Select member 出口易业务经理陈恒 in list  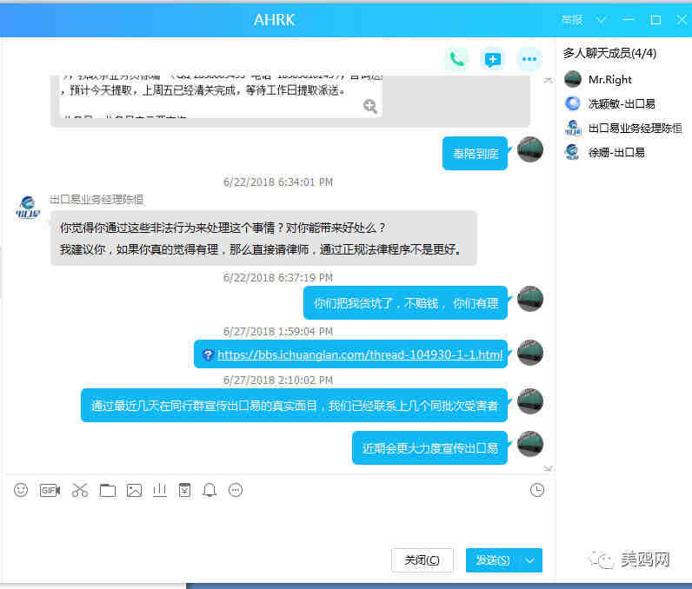pos(635,129)
